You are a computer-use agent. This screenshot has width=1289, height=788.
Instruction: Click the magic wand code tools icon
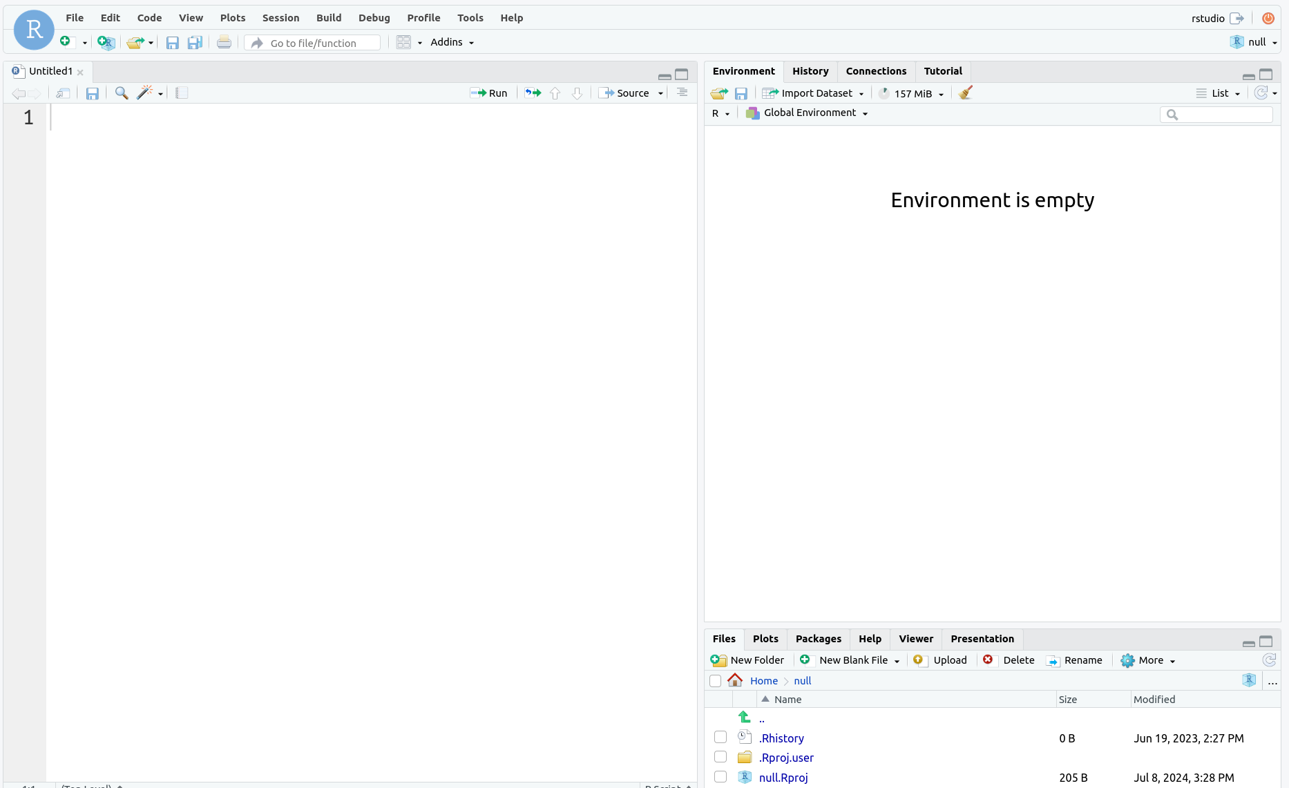coord(144,93)
